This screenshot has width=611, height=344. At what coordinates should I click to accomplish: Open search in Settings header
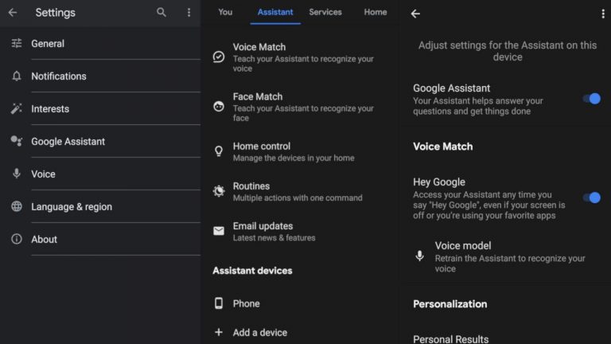click(162, 13)
